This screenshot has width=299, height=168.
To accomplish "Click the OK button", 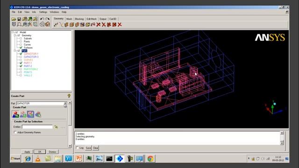I will pos(40,152).
